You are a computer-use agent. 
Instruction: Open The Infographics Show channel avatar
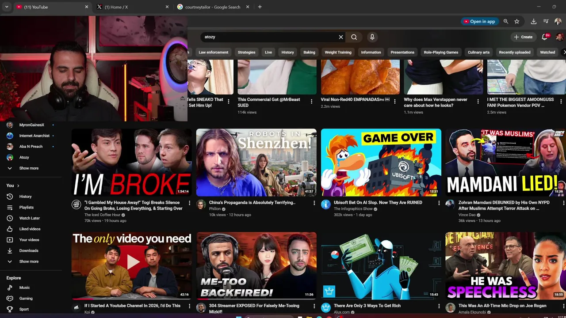tap(326, 204)
